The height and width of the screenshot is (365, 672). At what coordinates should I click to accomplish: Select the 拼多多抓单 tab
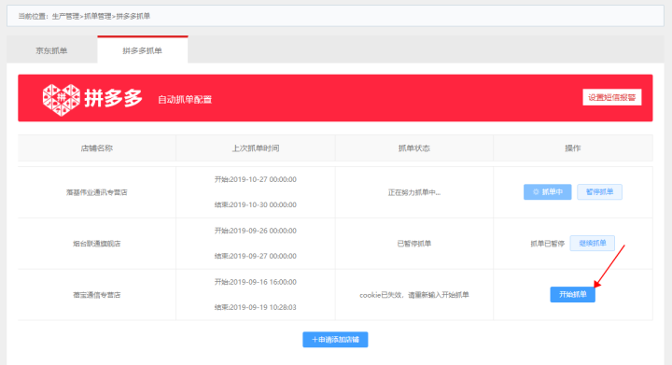pos(142,50)
